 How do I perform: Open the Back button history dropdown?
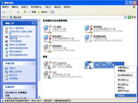[14, 12]
